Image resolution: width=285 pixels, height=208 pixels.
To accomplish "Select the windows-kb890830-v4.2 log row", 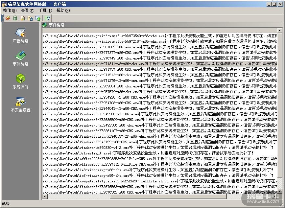I will 160,148.
